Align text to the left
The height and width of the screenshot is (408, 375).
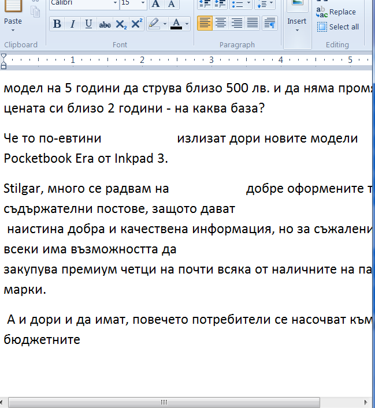(x=205, y=24)
